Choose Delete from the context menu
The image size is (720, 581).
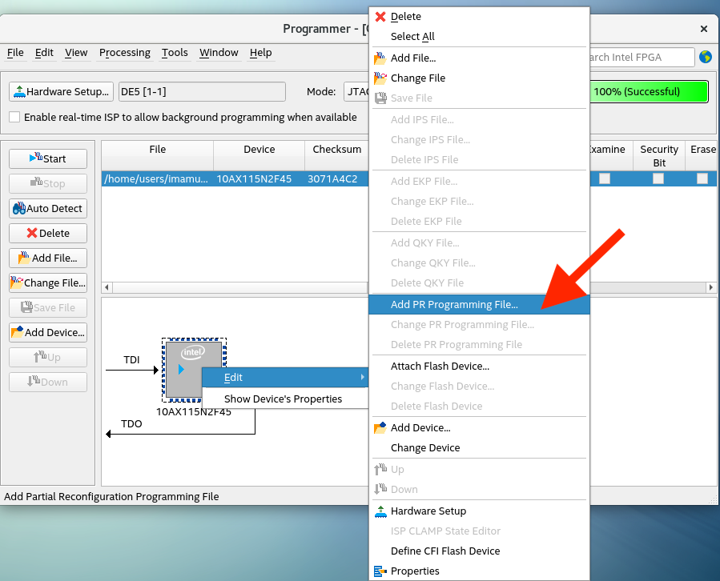(479, 17)
